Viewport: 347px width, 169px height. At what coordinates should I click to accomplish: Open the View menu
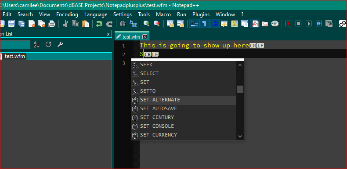44,14
